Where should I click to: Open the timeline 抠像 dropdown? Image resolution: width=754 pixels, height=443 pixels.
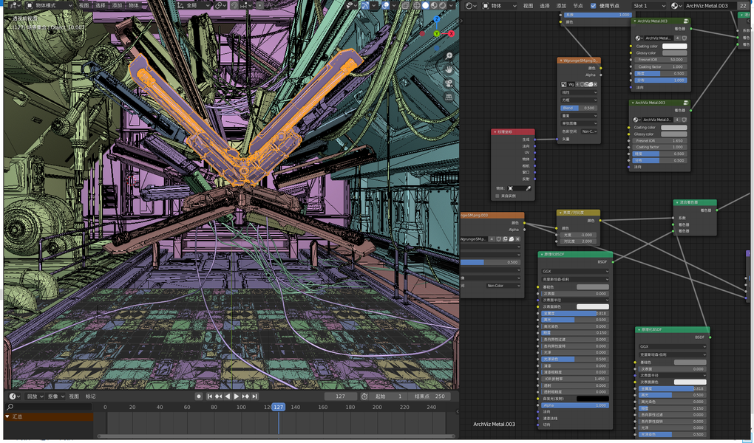(55, 396)
